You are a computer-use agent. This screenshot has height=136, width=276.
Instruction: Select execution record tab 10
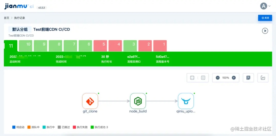point(26,46)
